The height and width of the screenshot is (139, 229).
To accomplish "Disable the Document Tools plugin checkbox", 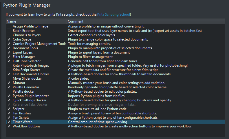I will [9, 48].
